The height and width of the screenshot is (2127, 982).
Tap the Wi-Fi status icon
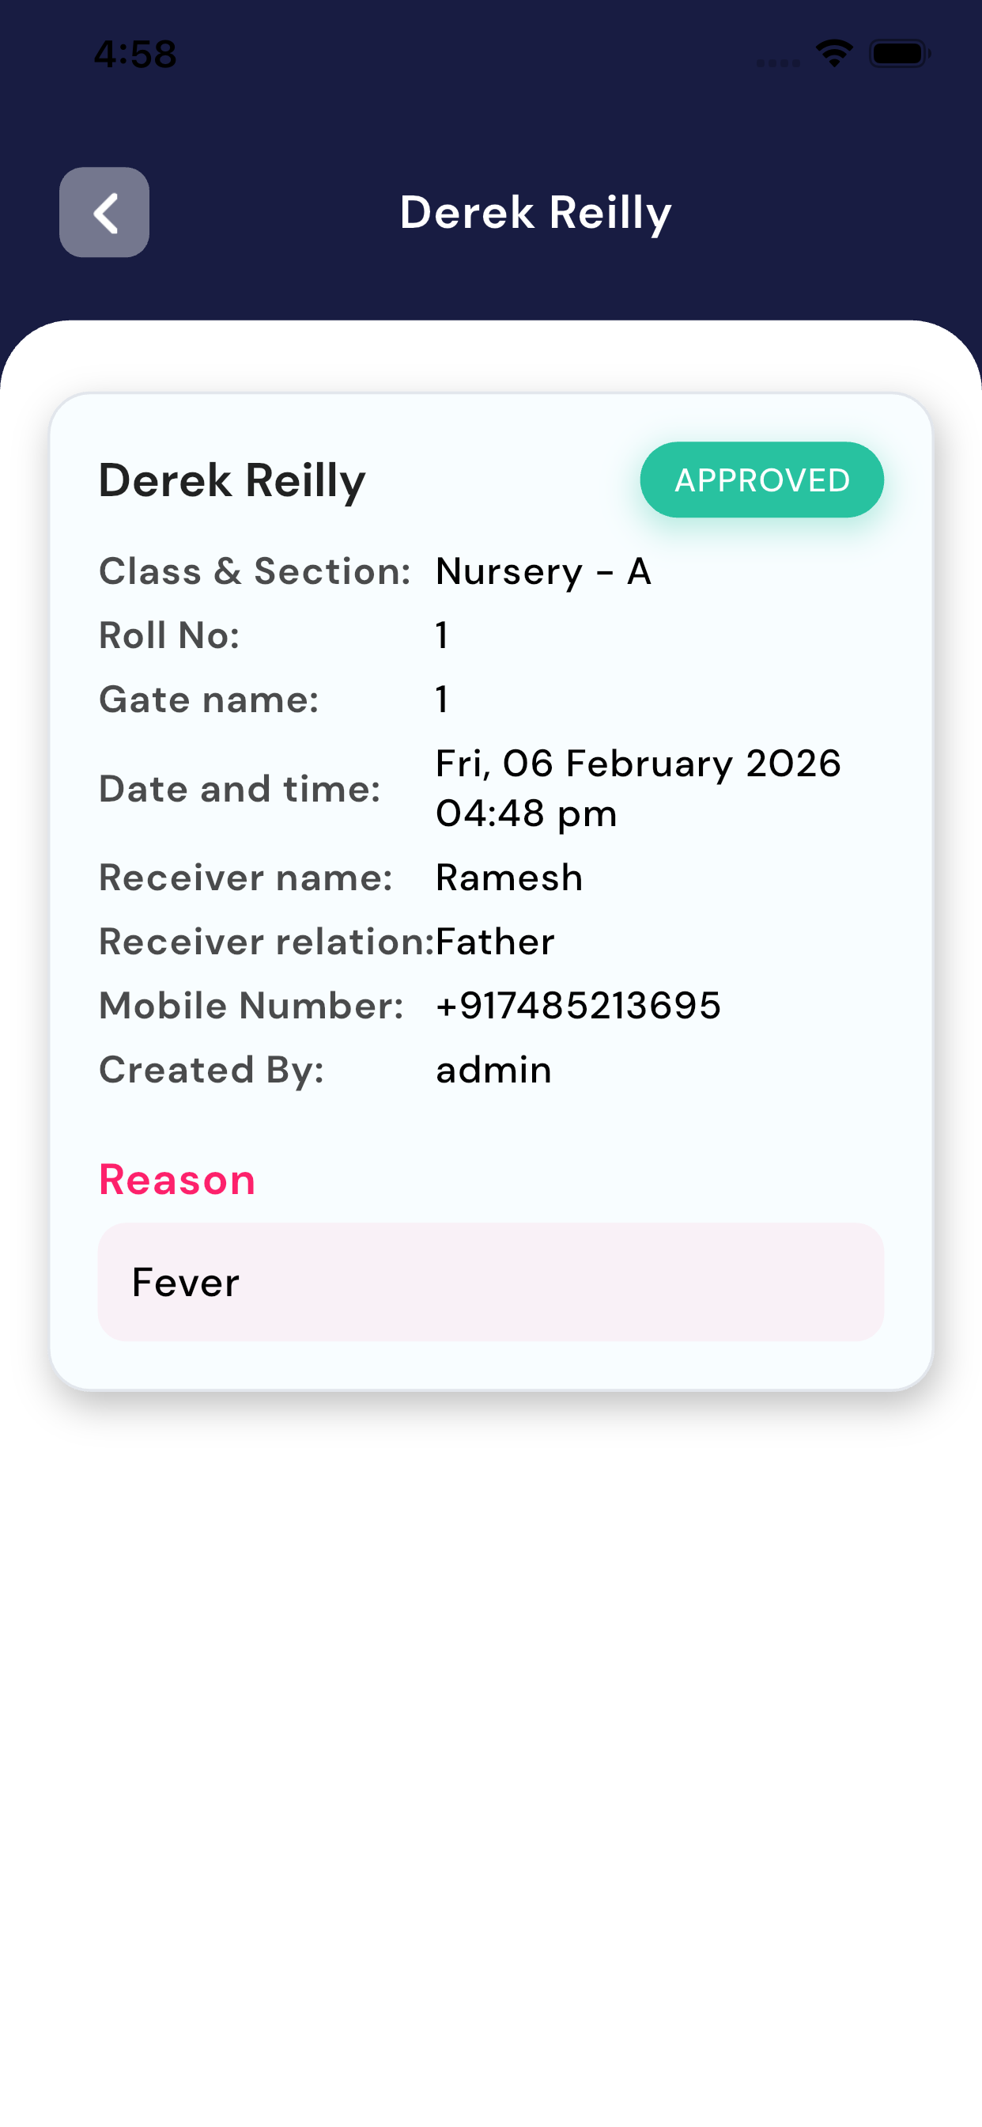[833, 54]
